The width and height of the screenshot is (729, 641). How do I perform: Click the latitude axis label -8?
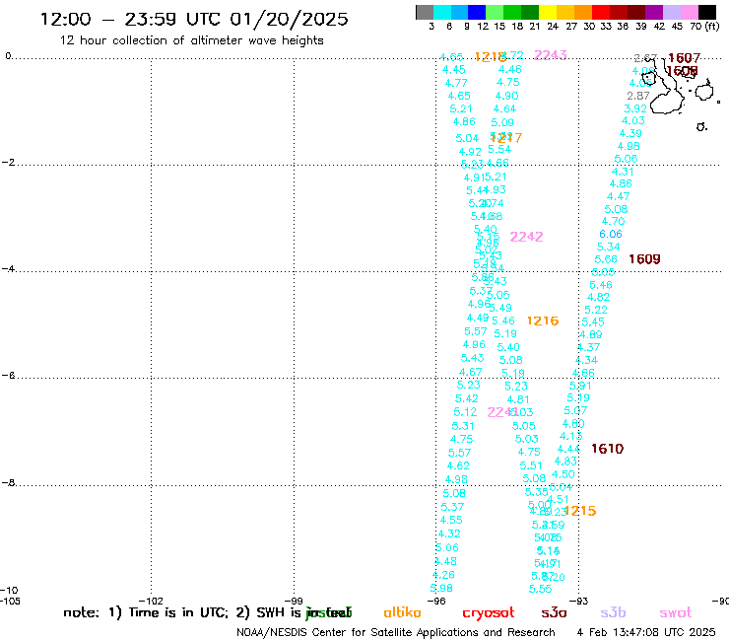(x=9, y=483)
